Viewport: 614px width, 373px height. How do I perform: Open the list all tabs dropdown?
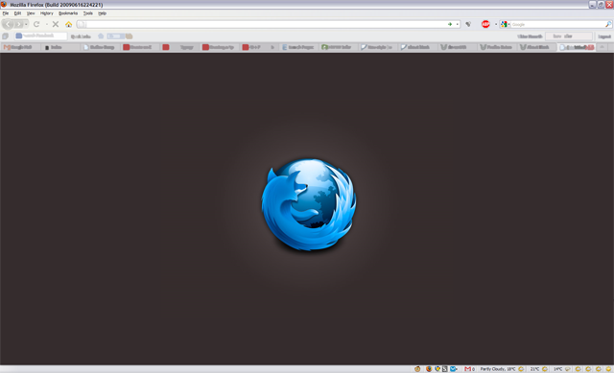coord(602,47)
